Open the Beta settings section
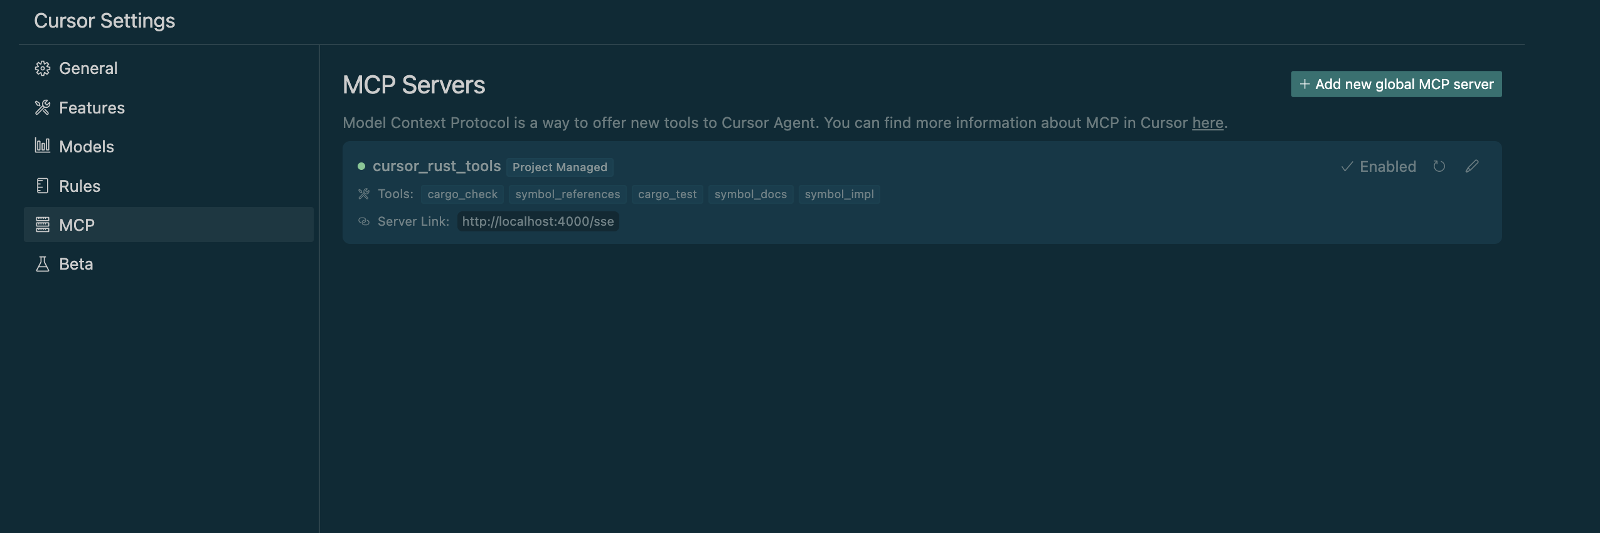This screenshot has height=533, width=1600. [x=76, y=264]
